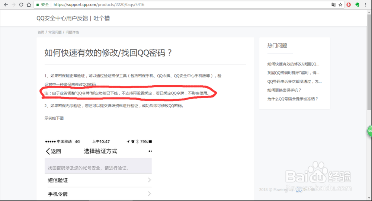This screenshot has height=201, width=372.
Task: Click the scrollbar down arrow
Action: [x=369, y=198]
